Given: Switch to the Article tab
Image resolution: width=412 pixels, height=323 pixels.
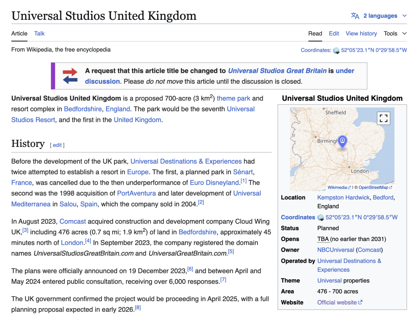Looking at the screenshot, I should (19, 34).
